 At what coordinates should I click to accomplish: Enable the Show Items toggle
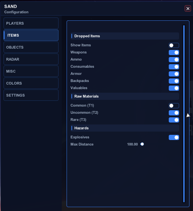(174, 45)
